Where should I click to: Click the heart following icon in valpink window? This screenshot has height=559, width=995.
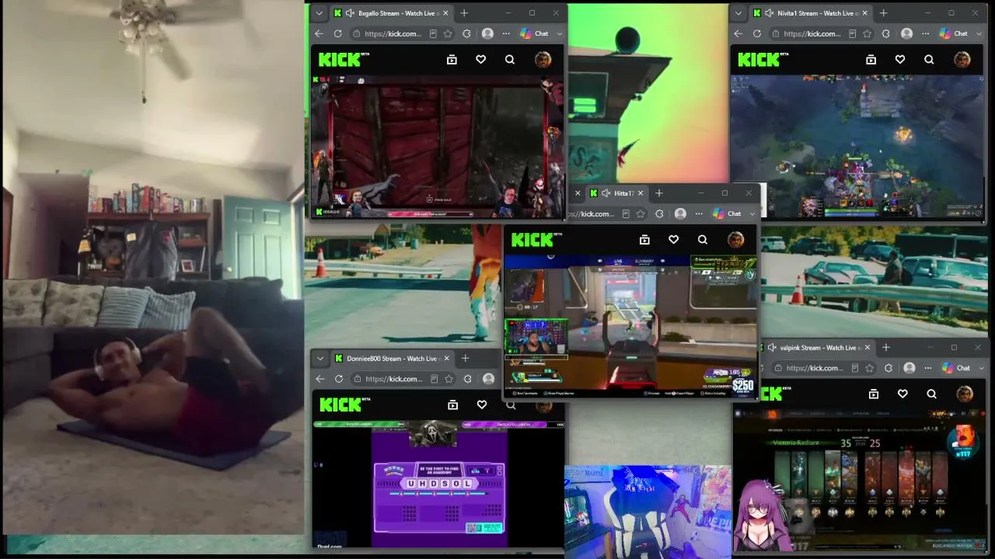pyautogui.click(x=902, y=394)
